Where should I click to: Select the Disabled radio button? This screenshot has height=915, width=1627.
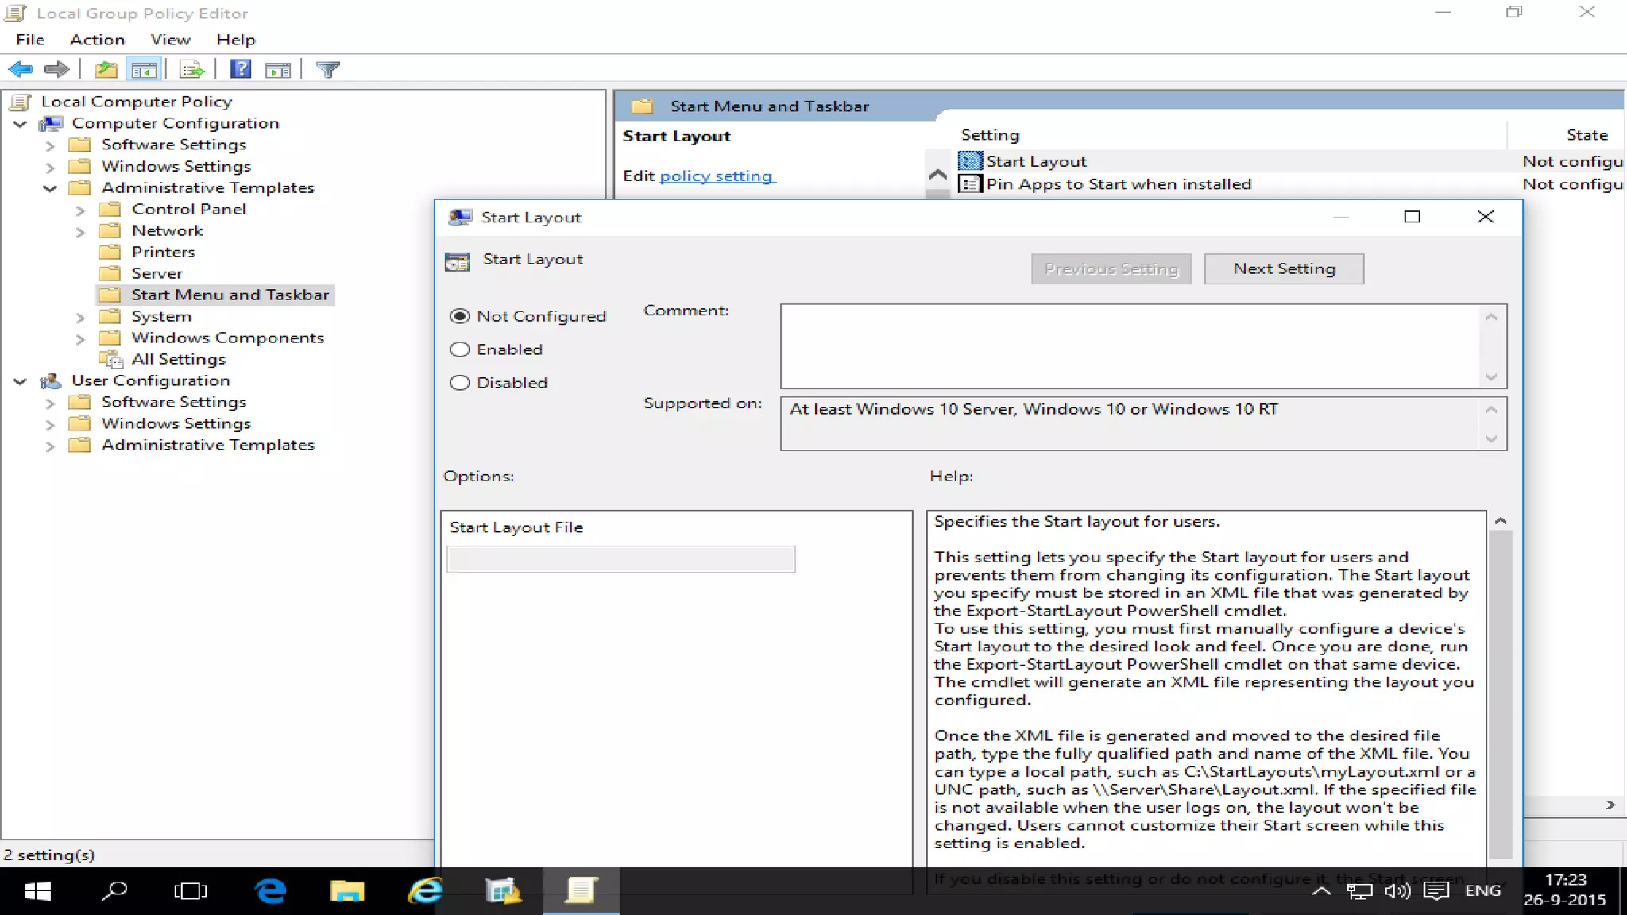coord(460,383)
